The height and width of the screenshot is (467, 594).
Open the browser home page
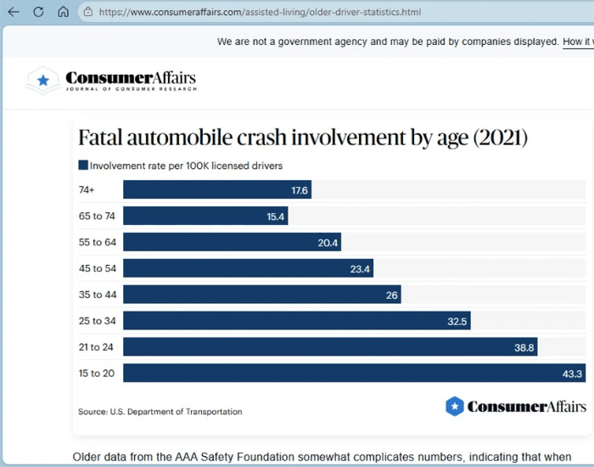pyautogui.click(x=64, y=12)
